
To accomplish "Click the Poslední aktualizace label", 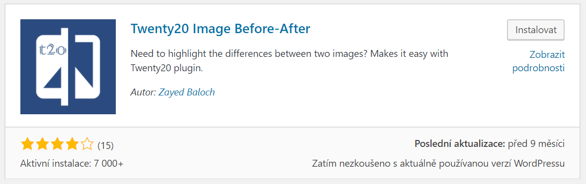I will [460, 144].
